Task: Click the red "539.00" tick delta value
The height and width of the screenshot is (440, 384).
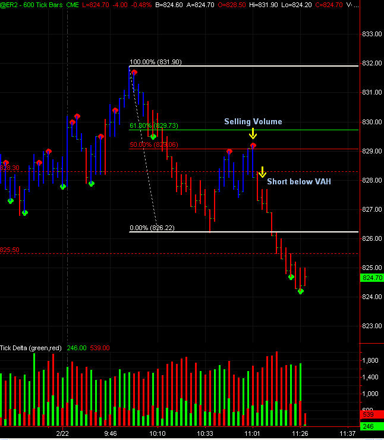Action: pos(100,348)
